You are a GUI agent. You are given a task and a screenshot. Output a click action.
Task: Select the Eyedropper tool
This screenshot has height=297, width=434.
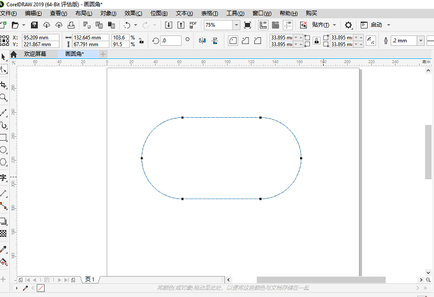[x=4, y=249]
